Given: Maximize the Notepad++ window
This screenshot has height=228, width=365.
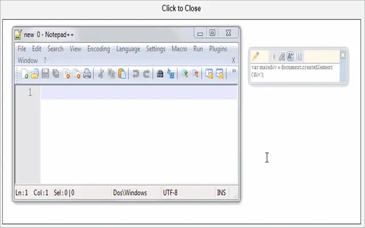Looking at the screenshot, I should (x=212, y=33).
